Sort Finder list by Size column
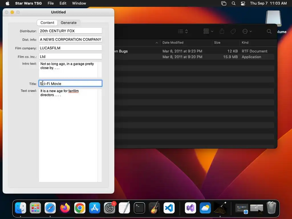The width and height of the screenshot is (292, 219). pos(217,42)
